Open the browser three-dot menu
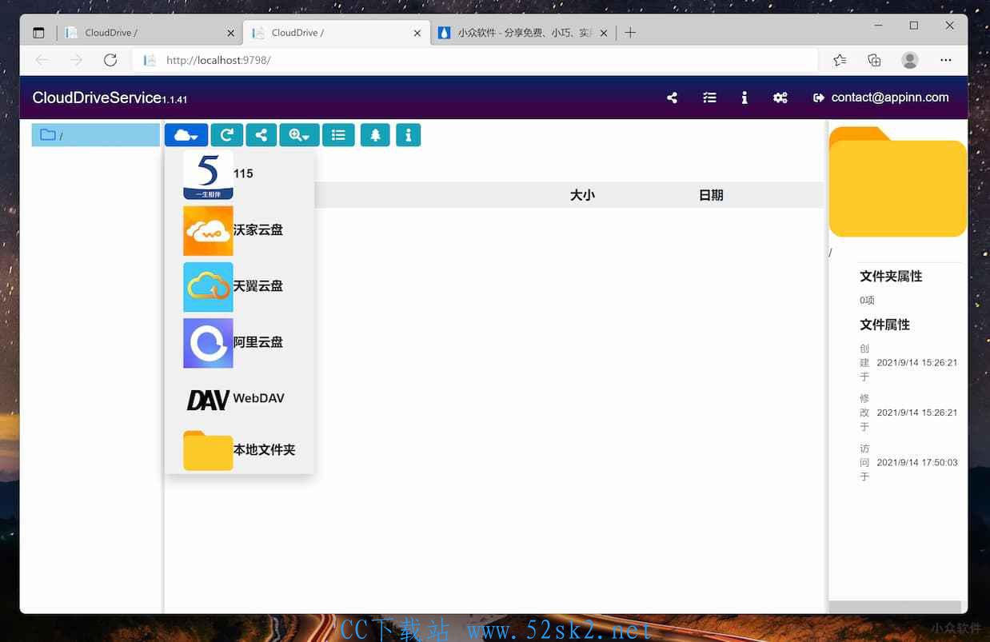 pos(946,60)
